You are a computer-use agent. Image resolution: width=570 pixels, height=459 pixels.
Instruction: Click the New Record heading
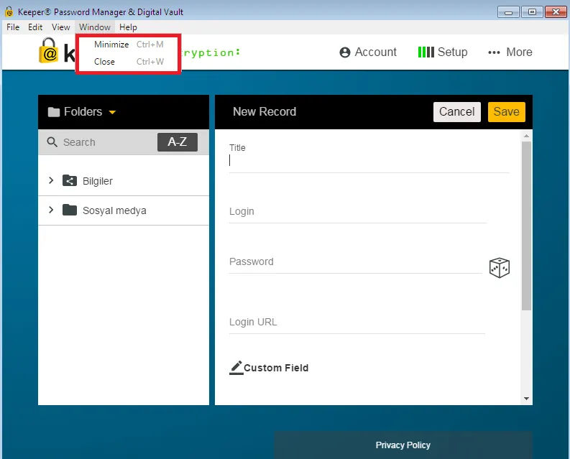tap(265, 111)
